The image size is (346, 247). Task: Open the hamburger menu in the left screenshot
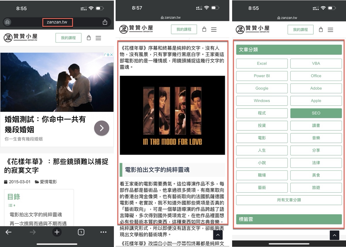(x=98, y=38)
